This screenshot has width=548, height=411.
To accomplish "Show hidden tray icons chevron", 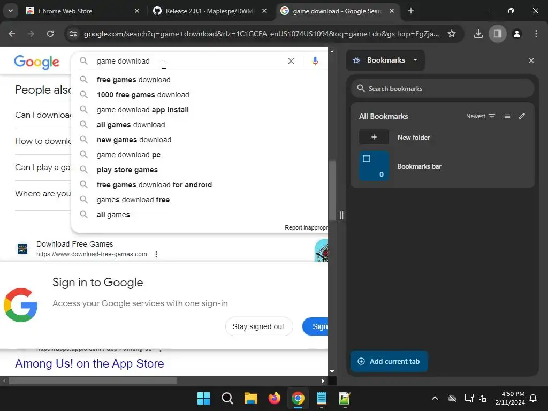I will (x=435, y=398).
